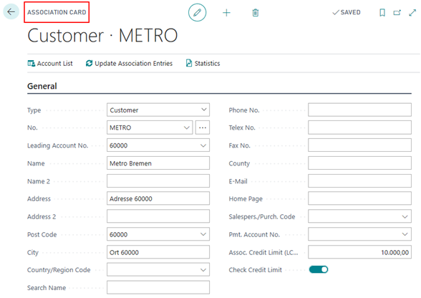Click into the E-Mail field
Screen dimensions: 421x298
359,181
